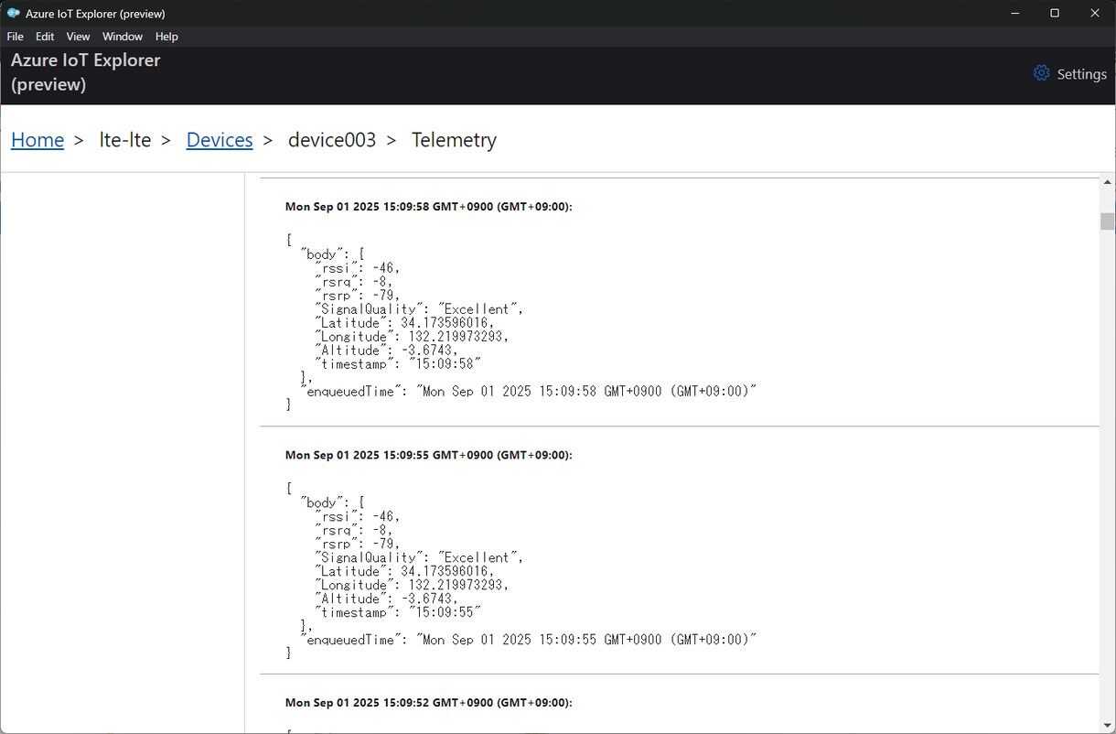Navigate to the Devices breadcrumb link
Screen dimensions: 1116x734
[x=220, y=140]
